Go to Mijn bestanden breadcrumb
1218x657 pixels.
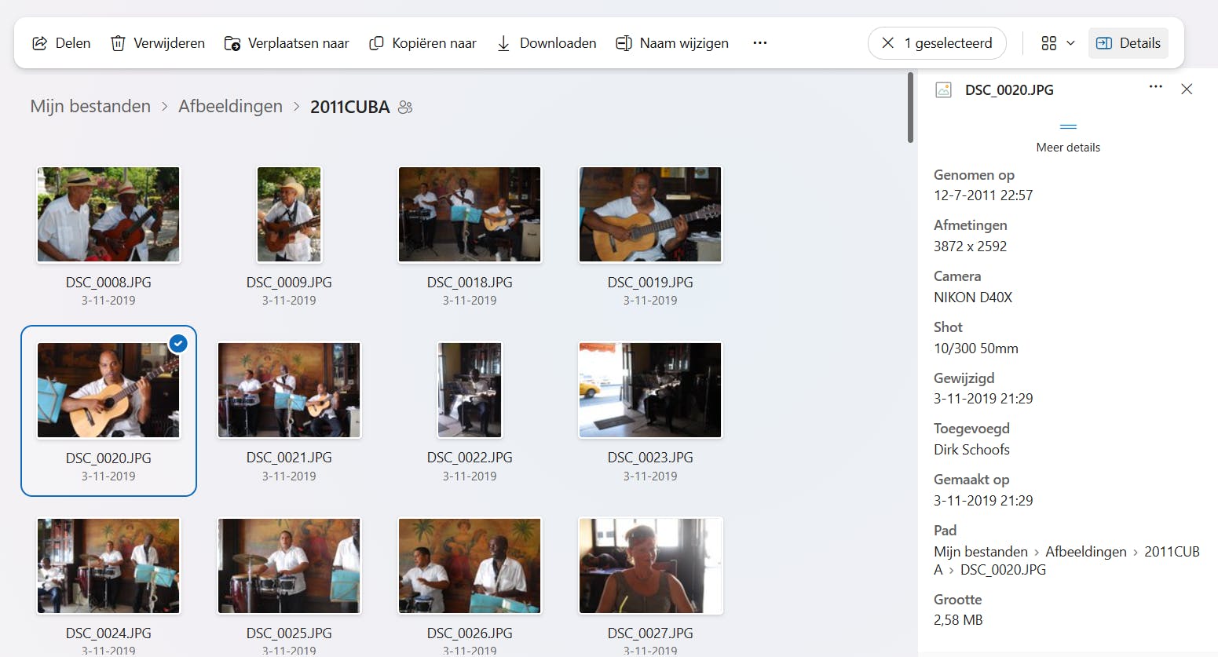(x=90, y=106)
